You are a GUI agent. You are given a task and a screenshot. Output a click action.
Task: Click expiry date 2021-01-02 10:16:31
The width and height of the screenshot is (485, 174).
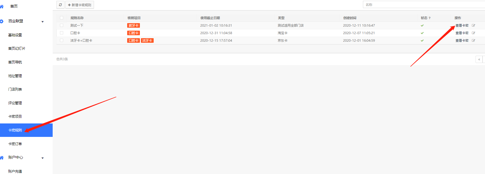click(x=216, y=26)
